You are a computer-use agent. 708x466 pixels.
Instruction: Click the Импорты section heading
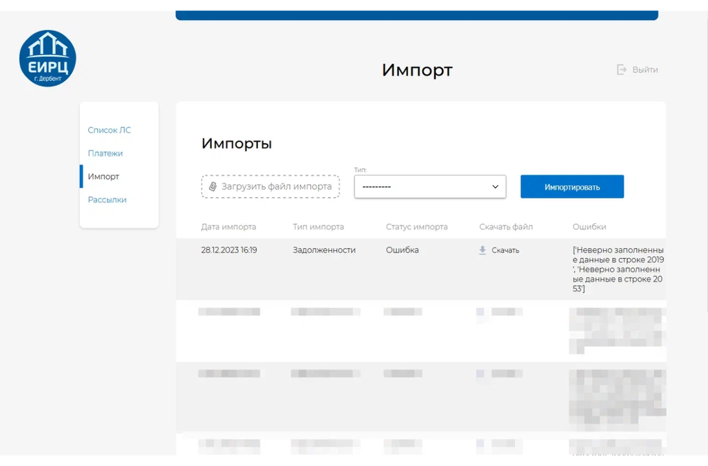tap(237, 143)
